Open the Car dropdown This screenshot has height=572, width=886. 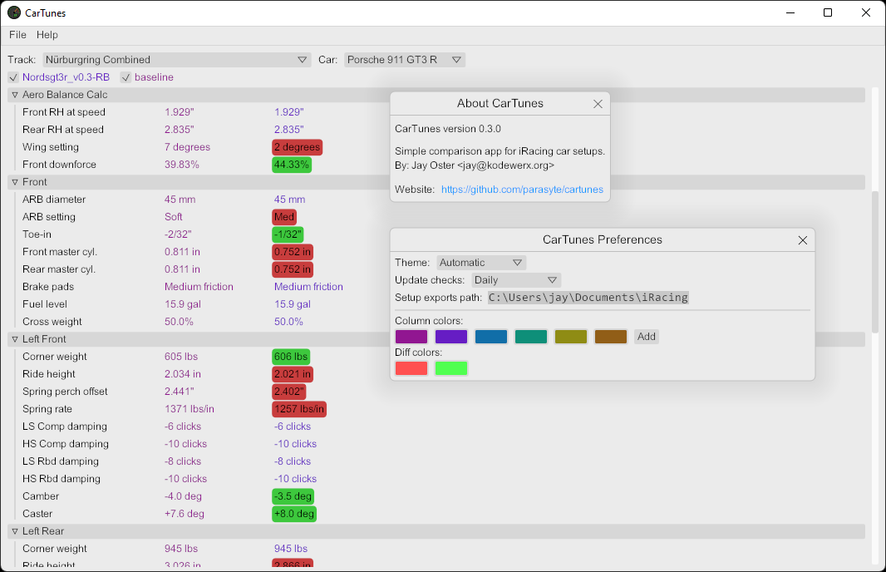(405, 60)
